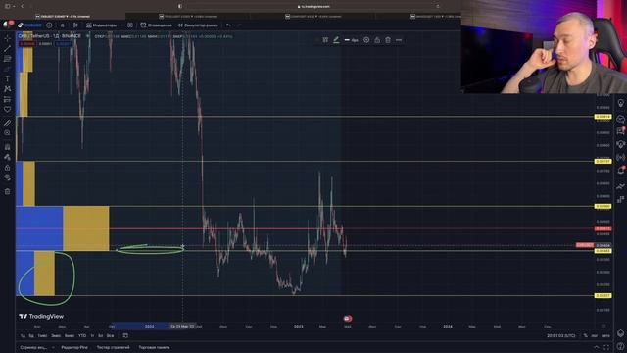
Task: Open the heart icons and emoji tool
Action: 7,109
